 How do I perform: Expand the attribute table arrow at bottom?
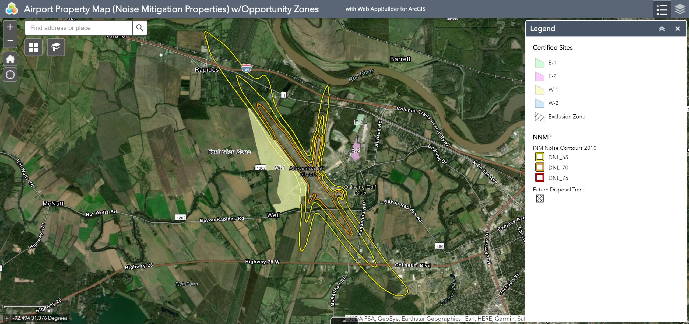pyautogui.click(x=344, y=321)
